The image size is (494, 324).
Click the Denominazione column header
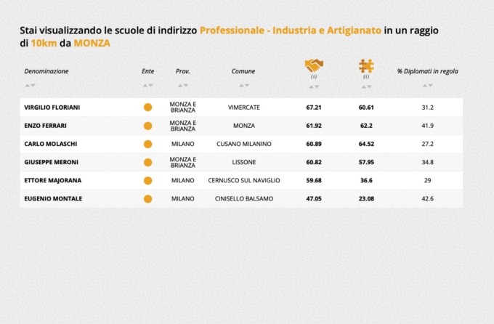tap(46, 71)
